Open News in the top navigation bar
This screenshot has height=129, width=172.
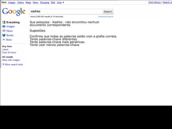point(35,3)
